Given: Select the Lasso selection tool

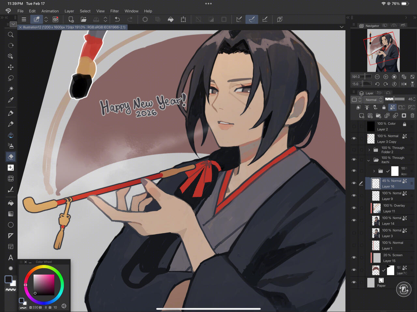Looking at the screenshot, I should (x=11, y=78).
